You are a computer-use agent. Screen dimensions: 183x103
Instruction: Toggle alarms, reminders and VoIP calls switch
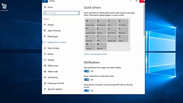coord(87,91)
